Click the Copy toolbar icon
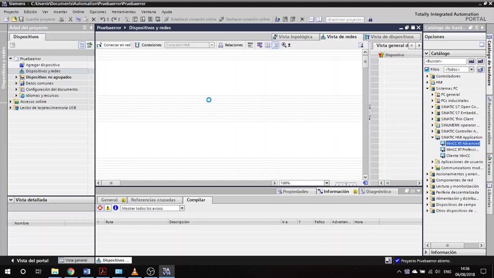 [x=78, y=19]
